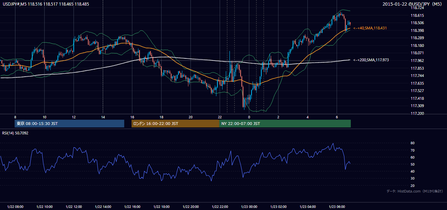Click the ロンドン 16:00-22:00 JST session bar
Image resolution: width=447 pixels, height=210 pixels.
point(175,124)
